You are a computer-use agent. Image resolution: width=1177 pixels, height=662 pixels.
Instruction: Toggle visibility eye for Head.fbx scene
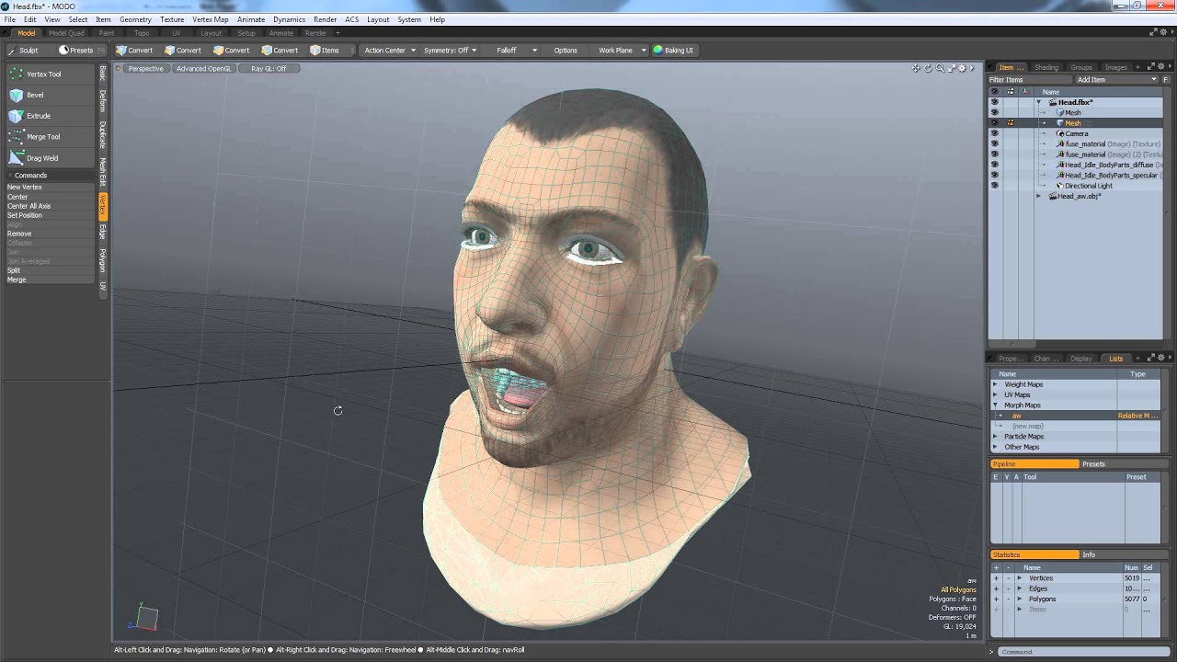pos(994,102)
